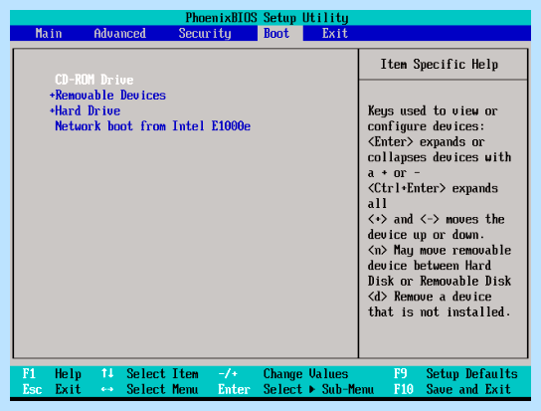Click the F10 Save and Exit hint
The height and width of the screenshot is (411, 541).
pos(451,389)
